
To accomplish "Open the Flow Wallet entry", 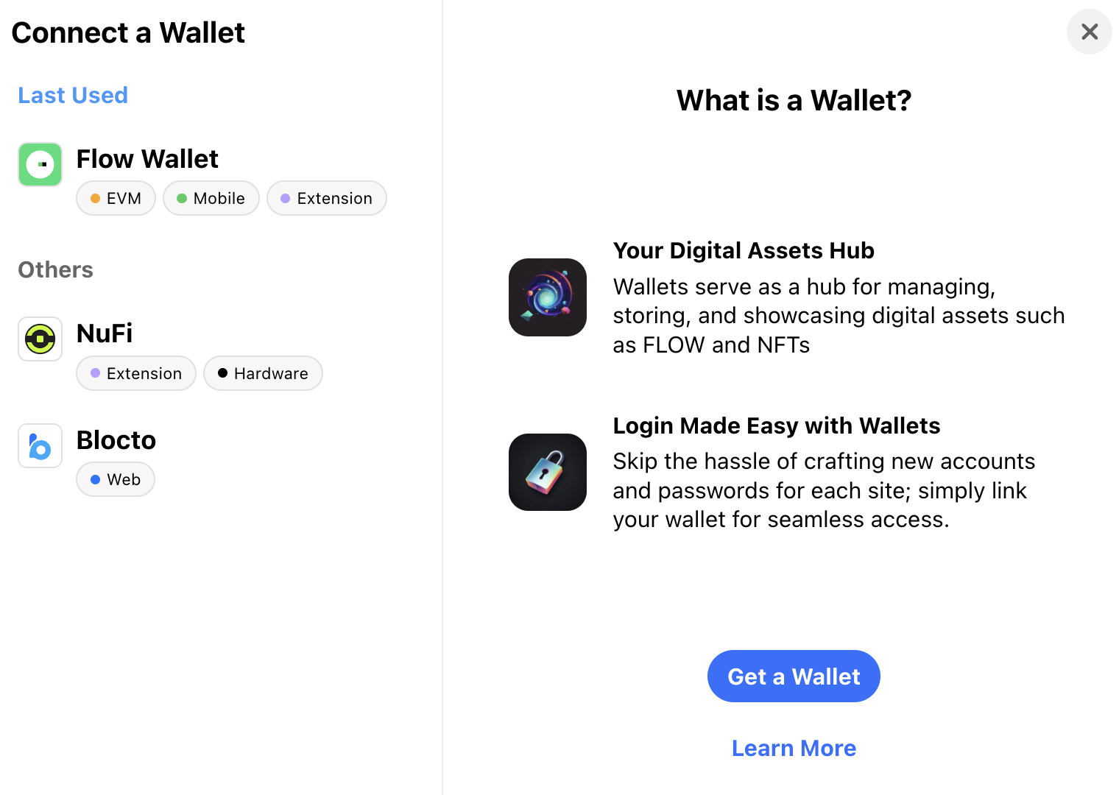I will click(x=147, y=158).
